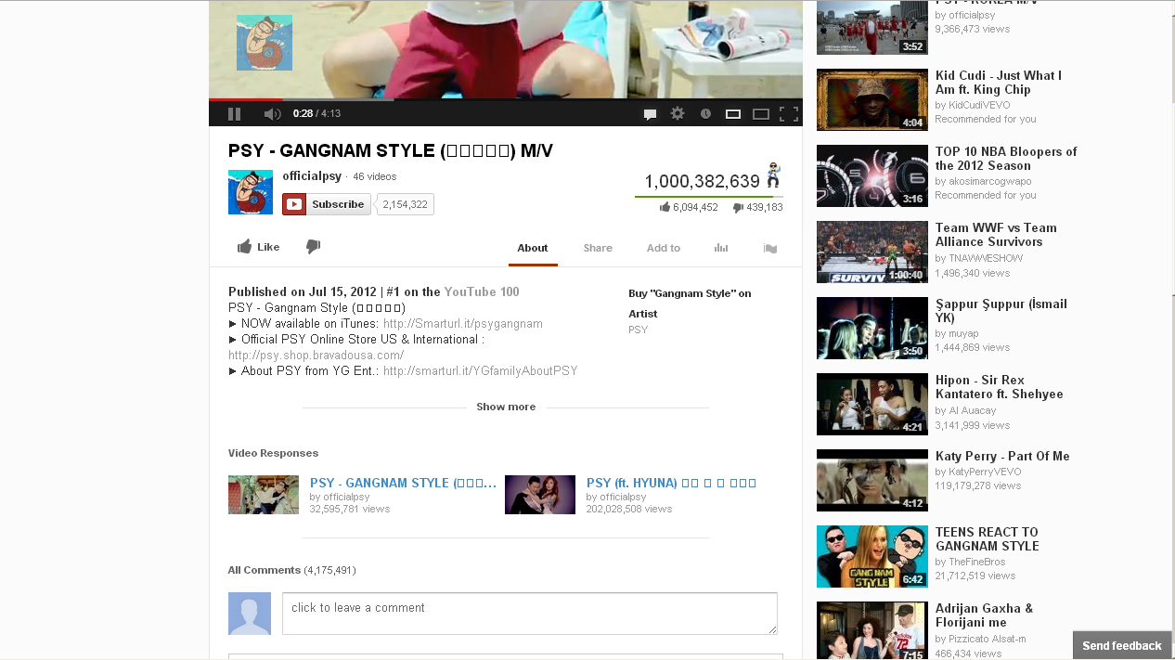Click the comment box to leave a comment
Screen dimensions: 1175x660
pos(530,614)
